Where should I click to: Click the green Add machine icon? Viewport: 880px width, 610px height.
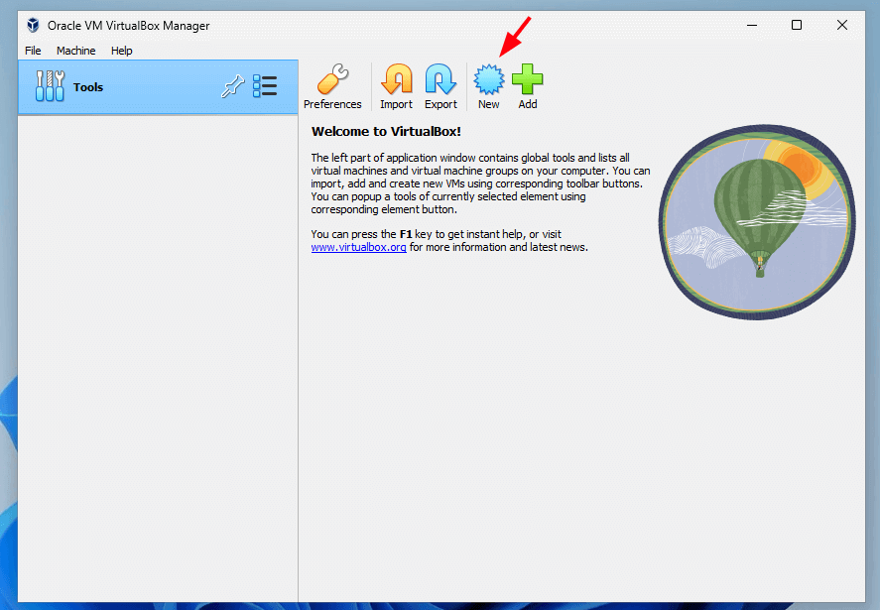[x=528, y=86]
